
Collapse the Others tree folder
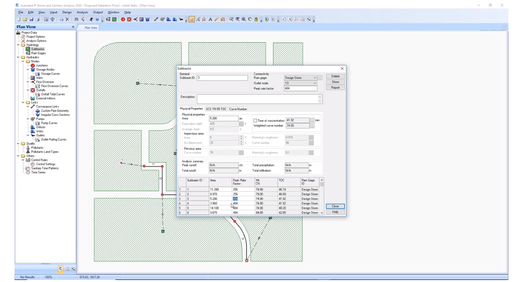[18, 156]
